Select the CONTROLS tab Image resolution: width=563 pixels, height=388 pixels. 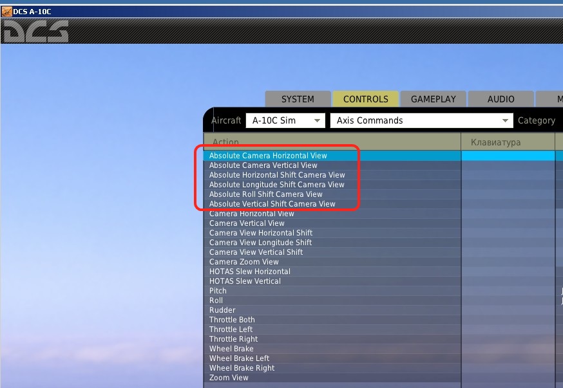365,99
